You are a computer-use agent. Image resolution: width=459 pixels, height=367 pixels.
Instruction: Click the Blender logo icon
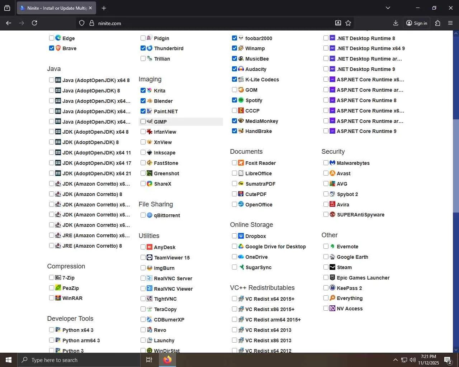150,101
